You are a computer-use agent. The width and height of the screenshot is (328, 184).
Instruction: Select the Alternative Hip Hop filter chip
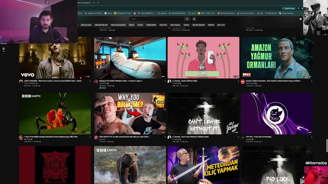point(101,25)
